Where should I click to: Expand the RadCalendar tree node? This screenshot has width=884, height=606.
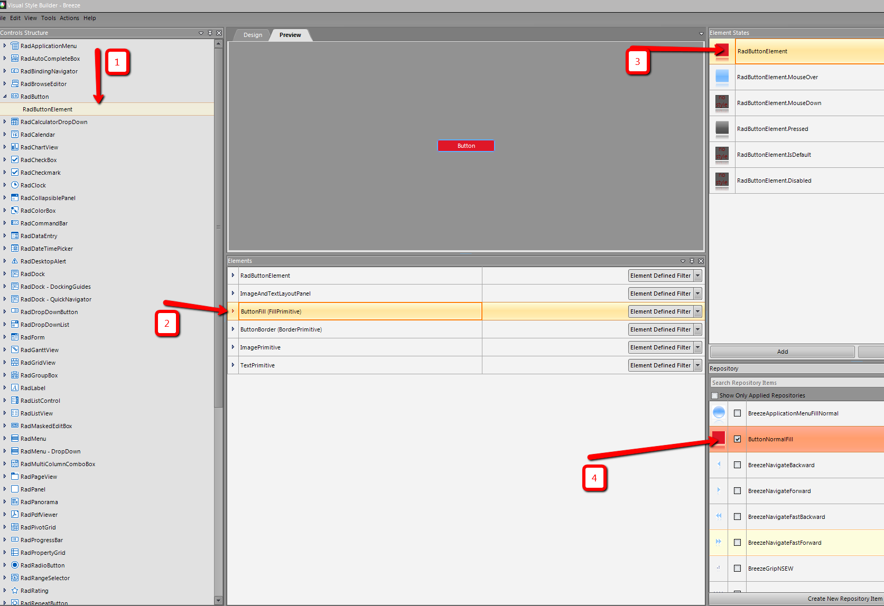5,135
